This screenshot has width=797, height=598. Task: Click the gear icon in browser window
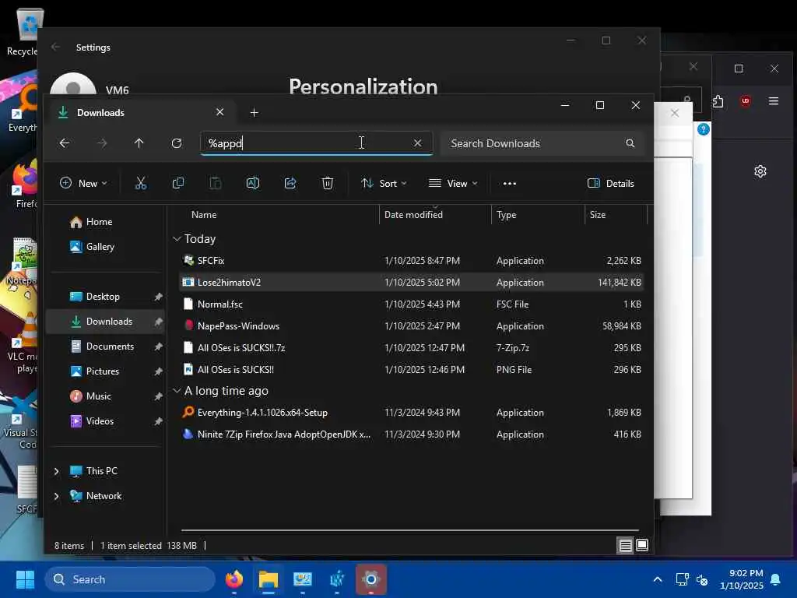point(760,171)
